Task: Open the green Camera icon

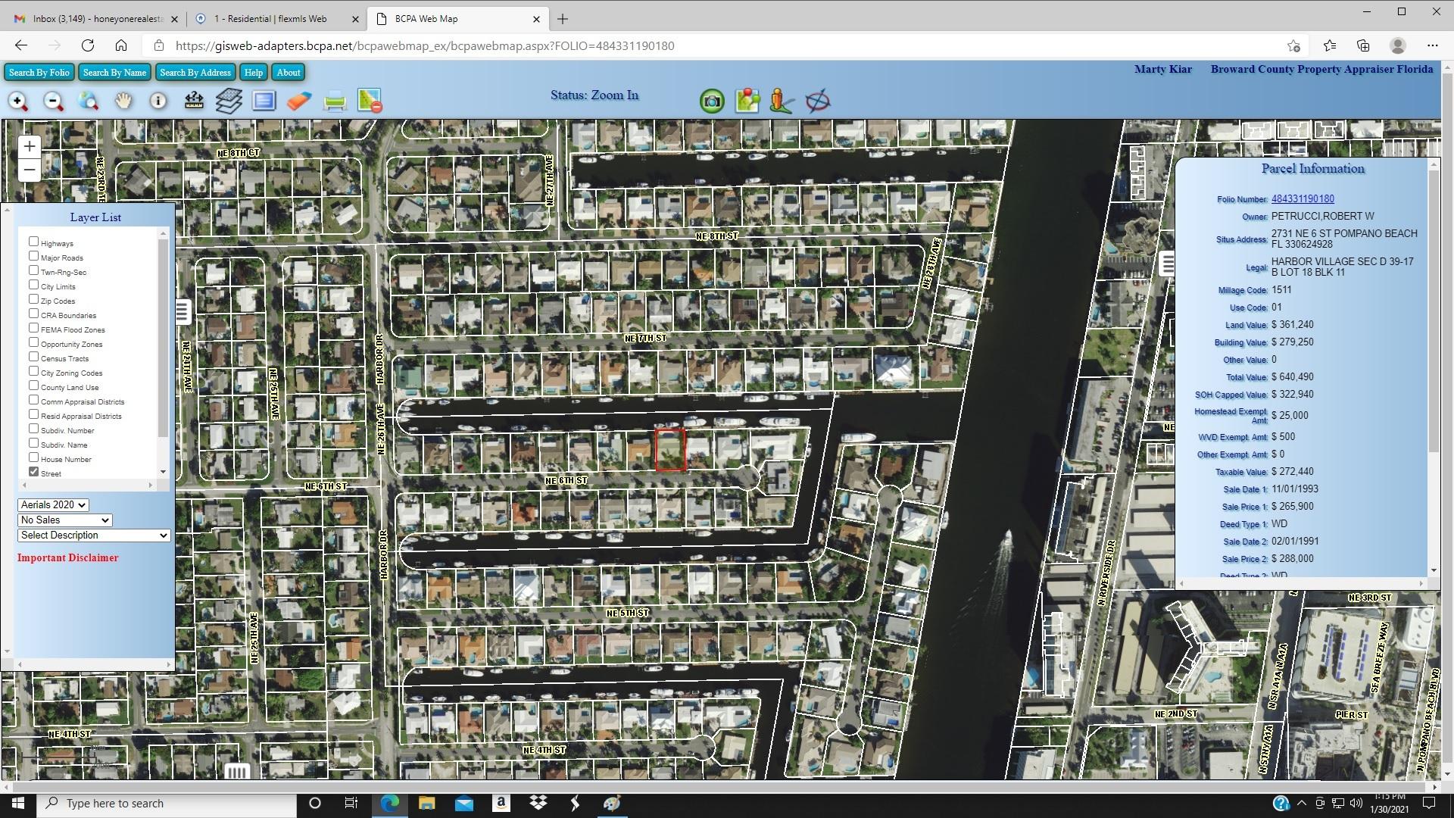Action: (712, 101)
